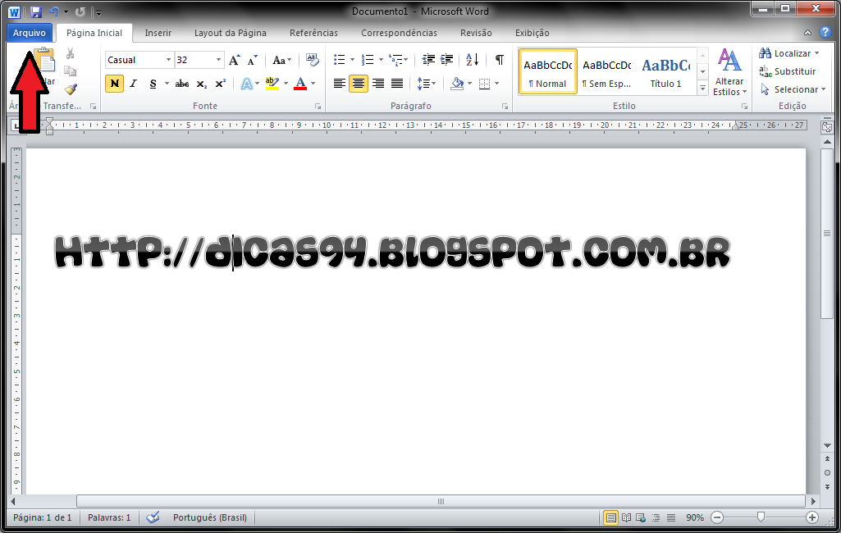Toggle bold formatting with the N icon
841x533 pixels.
(114, 83)
